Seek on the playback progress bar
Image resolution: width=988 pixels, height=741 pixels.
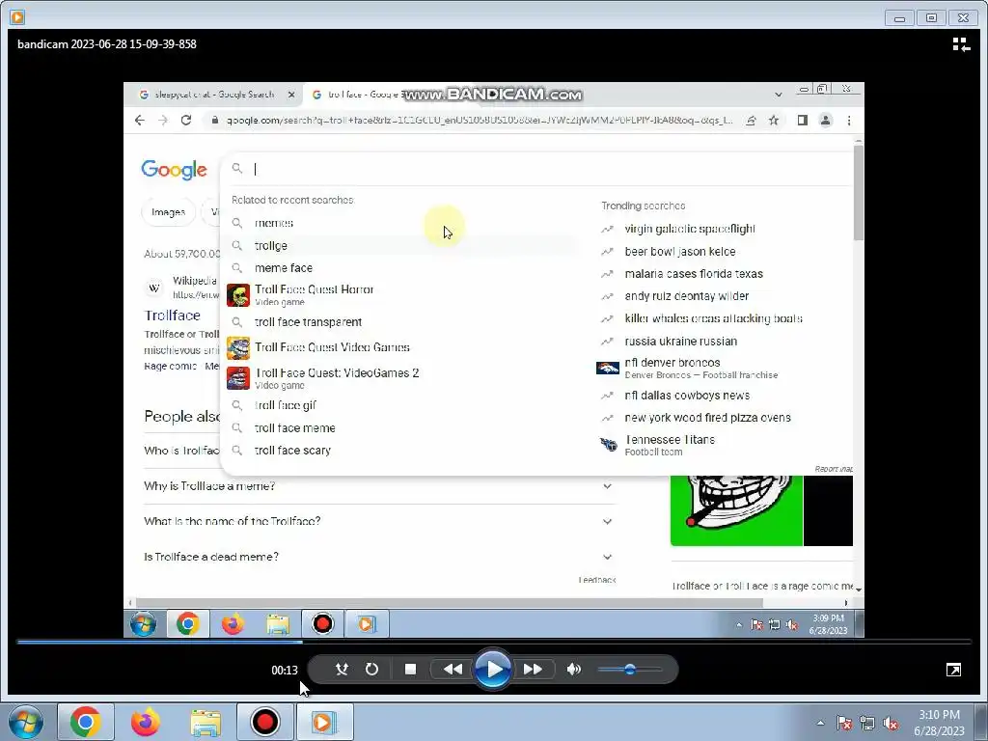(494, 642)
